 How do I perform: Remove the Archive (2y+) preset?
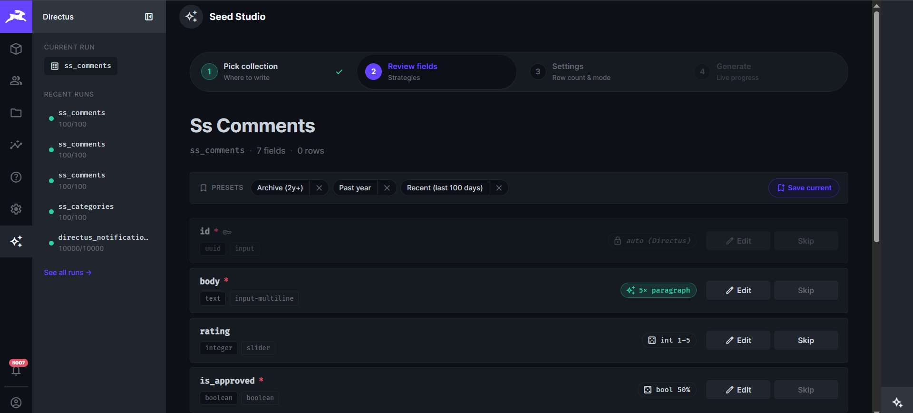pos(319,188)
